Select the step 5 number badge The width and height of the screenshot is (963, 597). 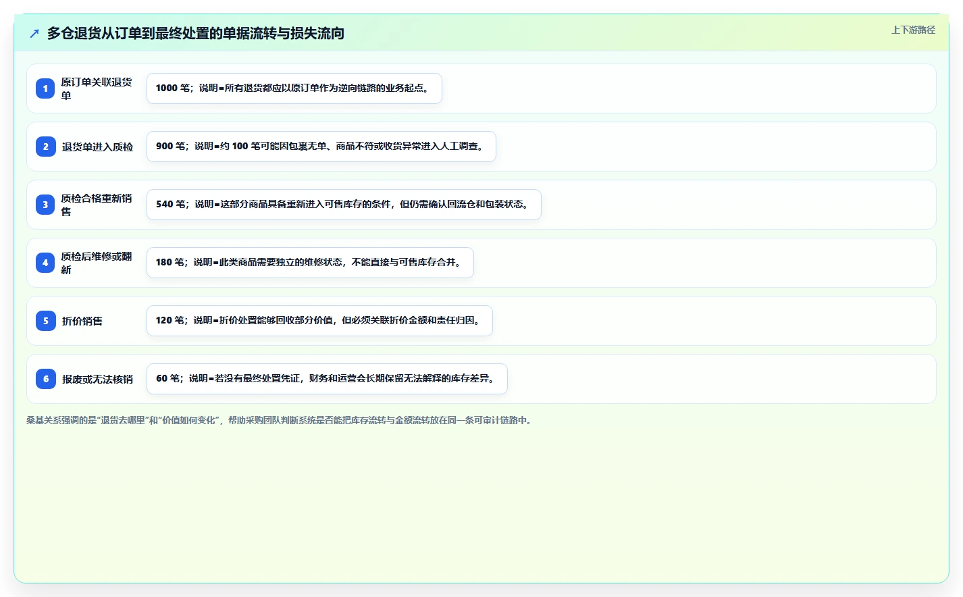click(x=45, y=321)
